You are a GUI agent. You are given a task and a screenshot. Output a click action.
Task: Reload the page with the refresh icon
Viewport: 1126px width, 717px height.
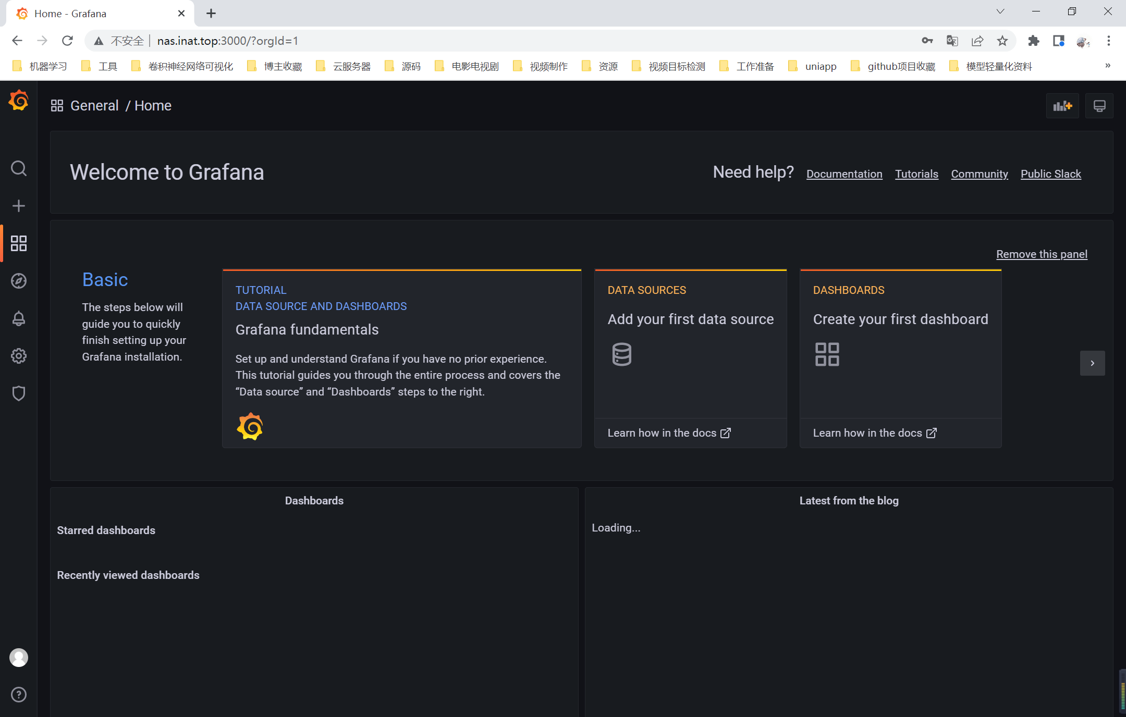68,41
